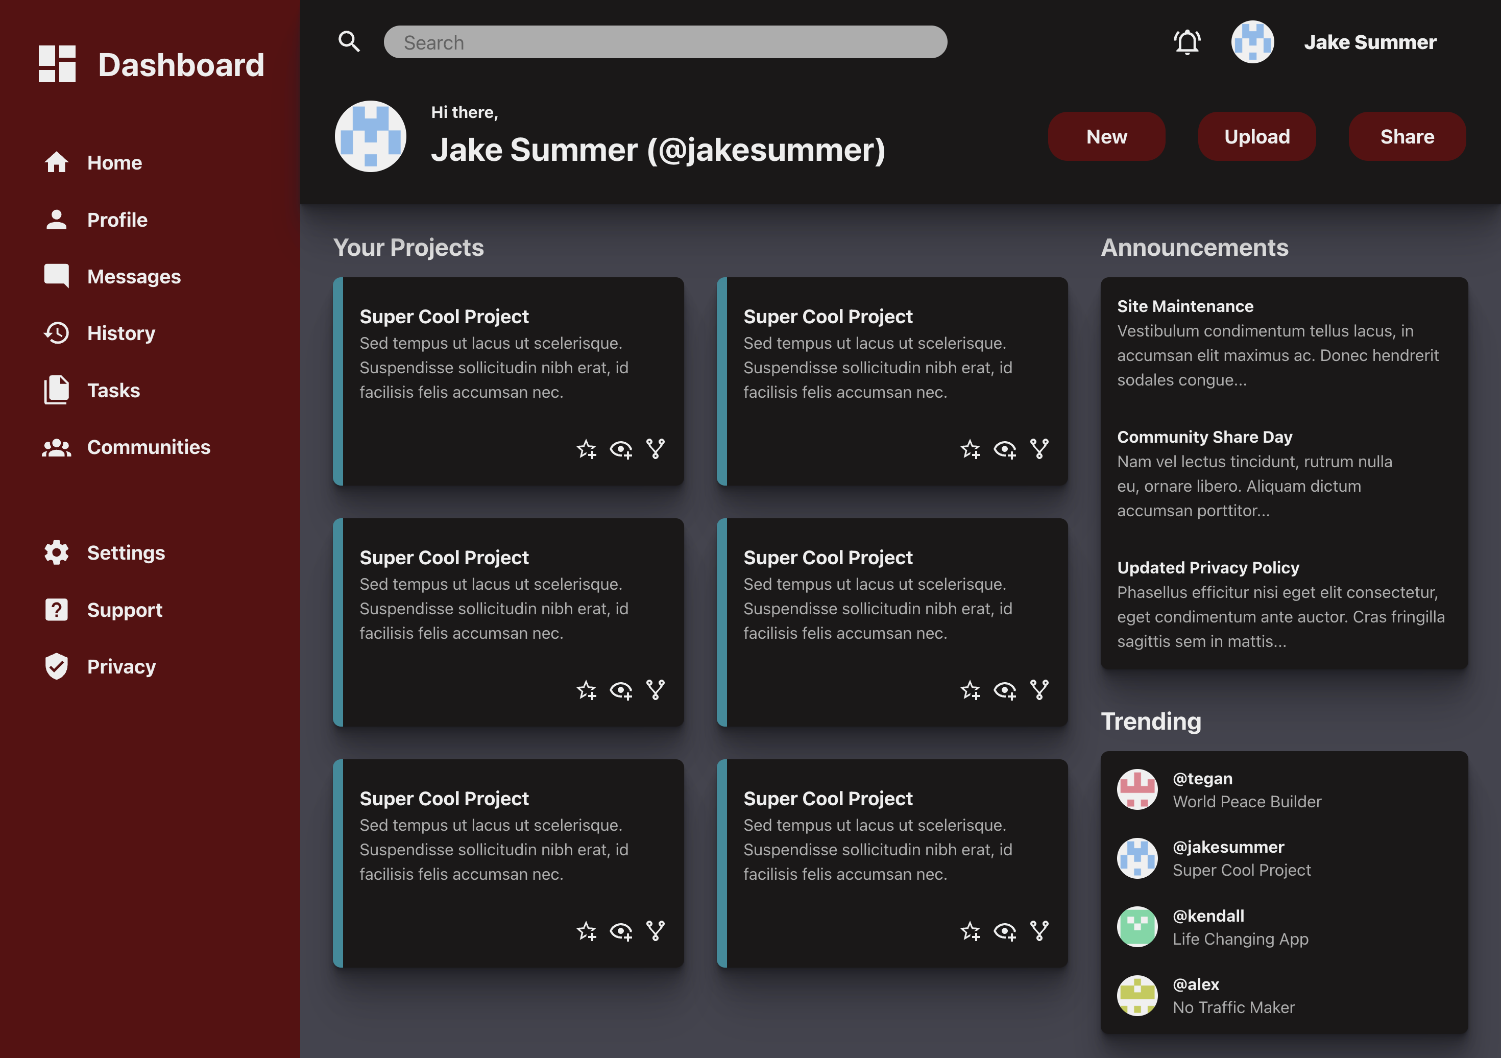1501x1058 pixels.
Task: Click inside the Search field
Action: pos(665,42)
